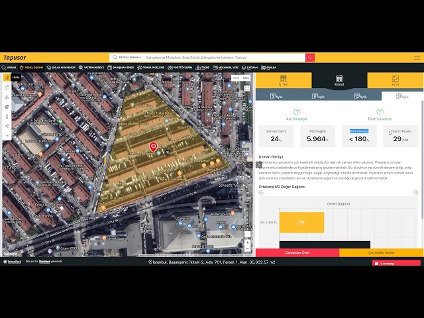This screenshot has width=424, height=318.
Task: Click the M2 Değeri 5.964 card
Action: pos(318,136)
